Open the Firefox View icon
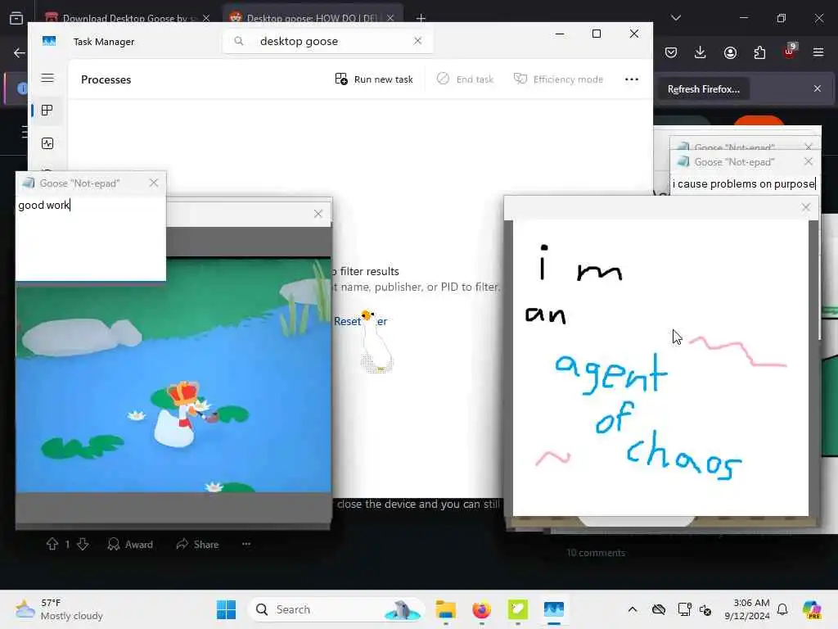 [x=16, y=18]
